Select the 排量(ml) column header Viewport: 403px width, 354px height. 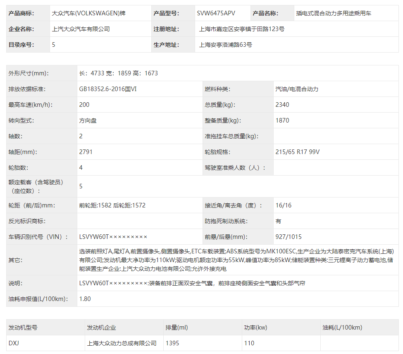(177, 328)
